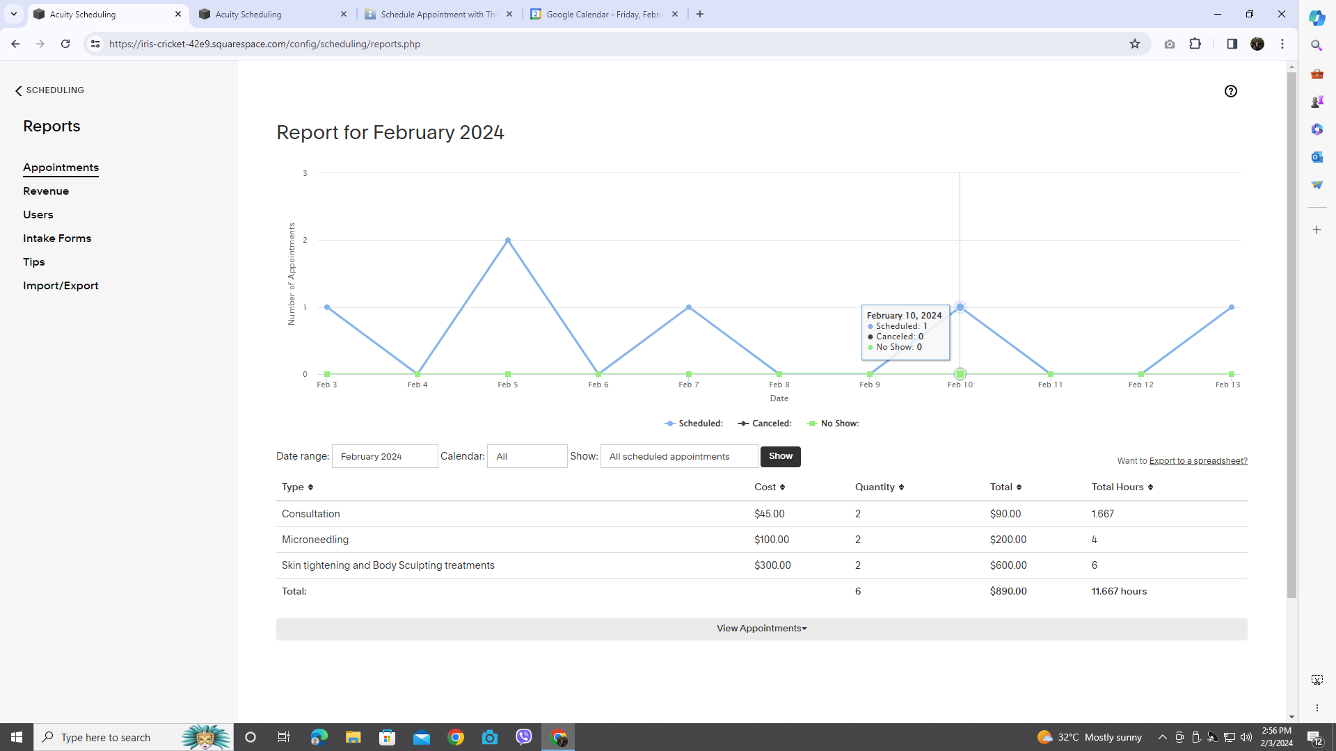The image size is (1336, 751).
Task: Toggle Canceled series in chart legend
Action: 765,423
